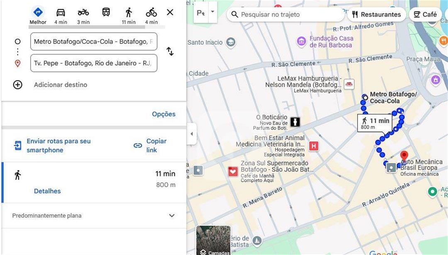Click the green marker below Auto Mecânica
Viewport: 448px width, 255px height.
pos(432,192)
